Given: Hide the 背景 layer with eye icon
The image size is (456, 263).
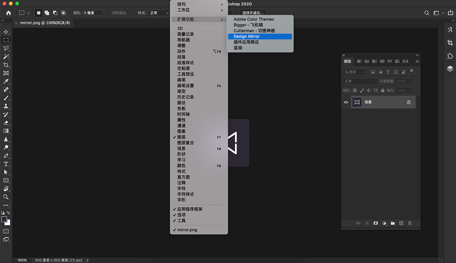Looking at the screenshot, I should pos(346,102).
